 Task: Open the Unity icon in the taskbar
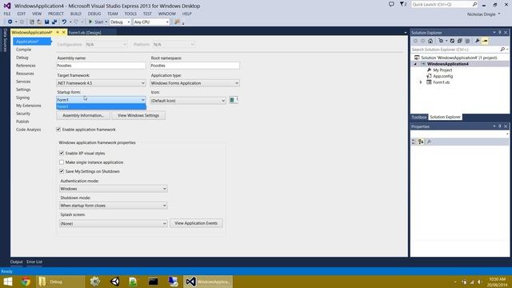click(115, 282)
